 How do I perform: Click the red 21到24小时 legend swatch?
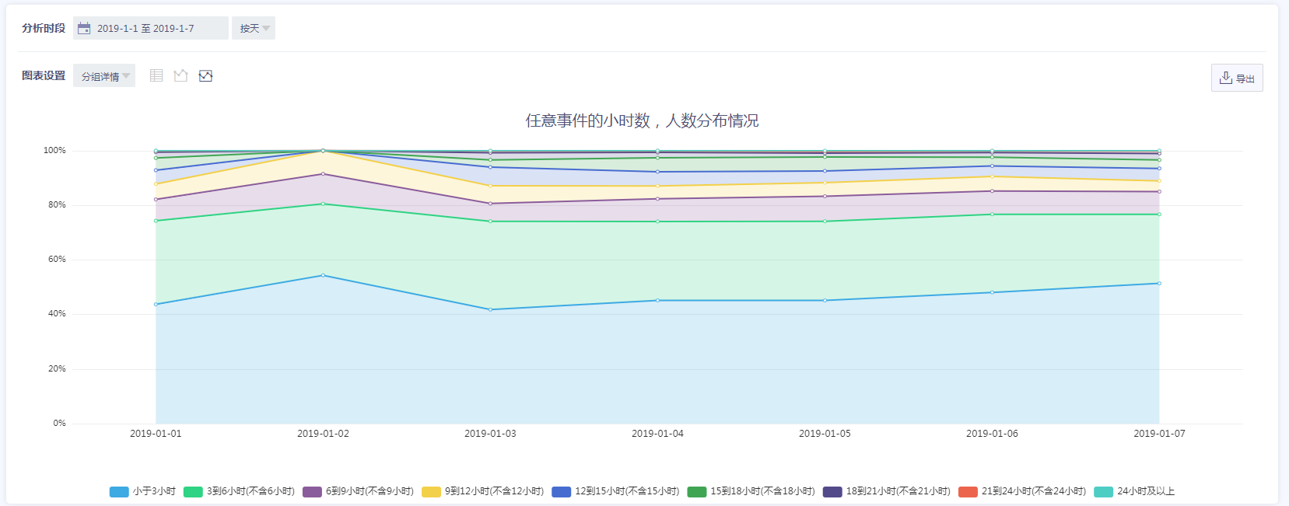coord(968,491)
